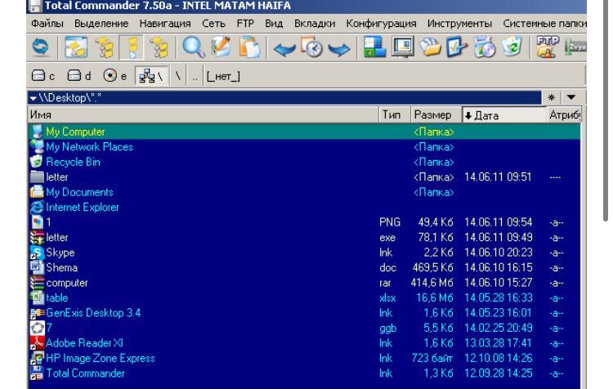Select the table xlsx file
The height and width of the screenshot is (389, 613).
coord(304,298)
